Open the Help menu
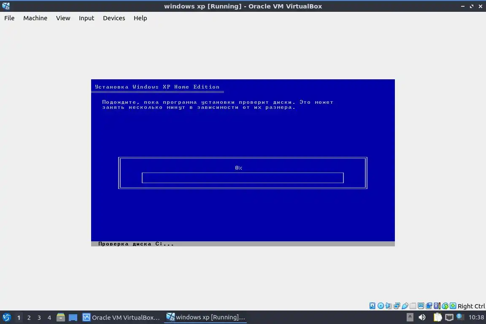 [140, 18]
